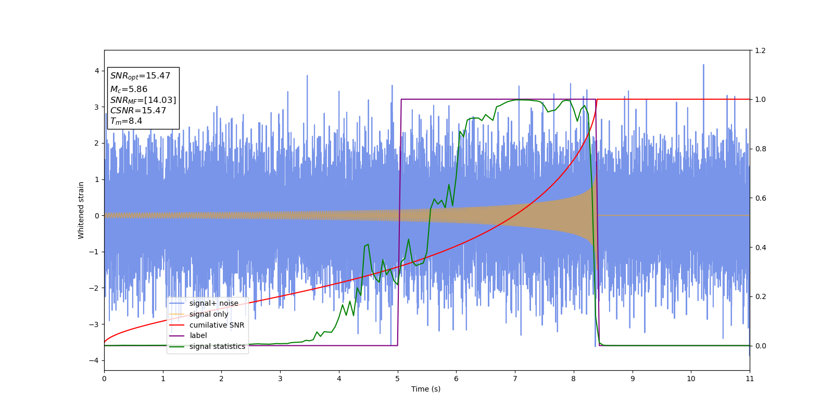
Task: Click the purple 'label' legend entry
Action: [x=188, y=335]
